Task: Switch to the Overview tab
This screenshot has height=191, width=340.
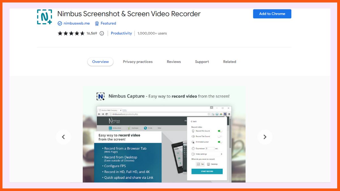Action: click(100, 62)
